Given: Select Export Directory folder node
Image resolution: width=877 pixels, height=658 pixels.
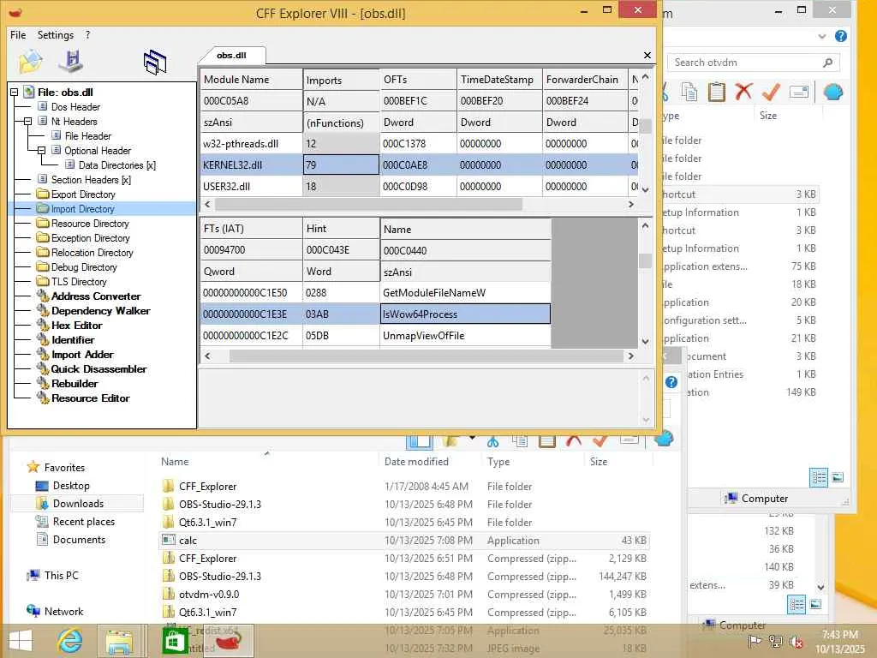Looking at the screenshot, I should point(83,194).
